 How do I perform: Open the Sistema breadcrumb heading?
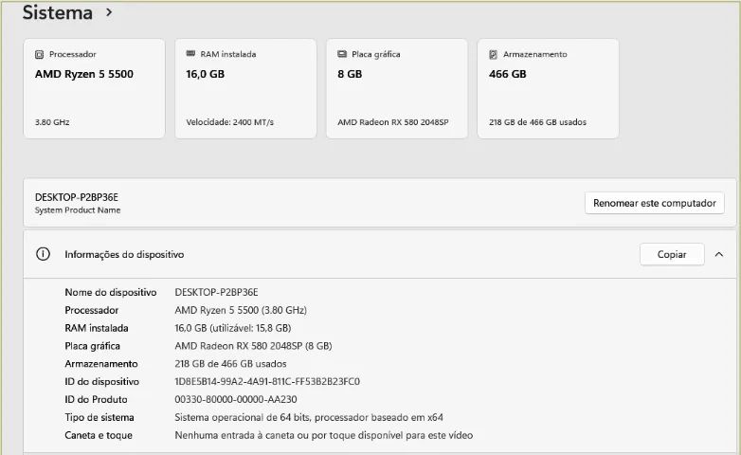point(58,12)
